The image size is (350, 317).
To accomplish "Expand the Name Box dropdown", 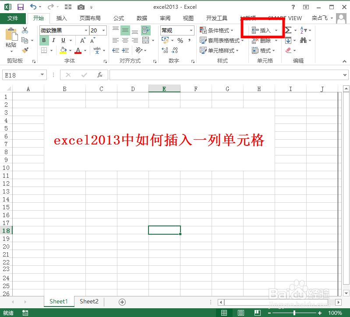I will click(42, 75).
